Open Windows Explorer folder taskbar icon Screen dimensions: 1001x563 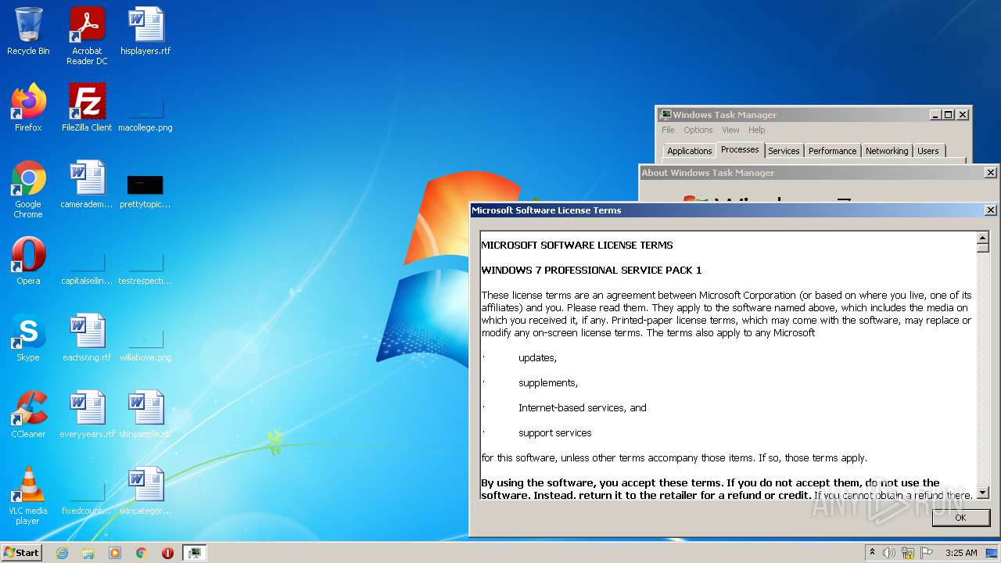click(x=88, y=553)
